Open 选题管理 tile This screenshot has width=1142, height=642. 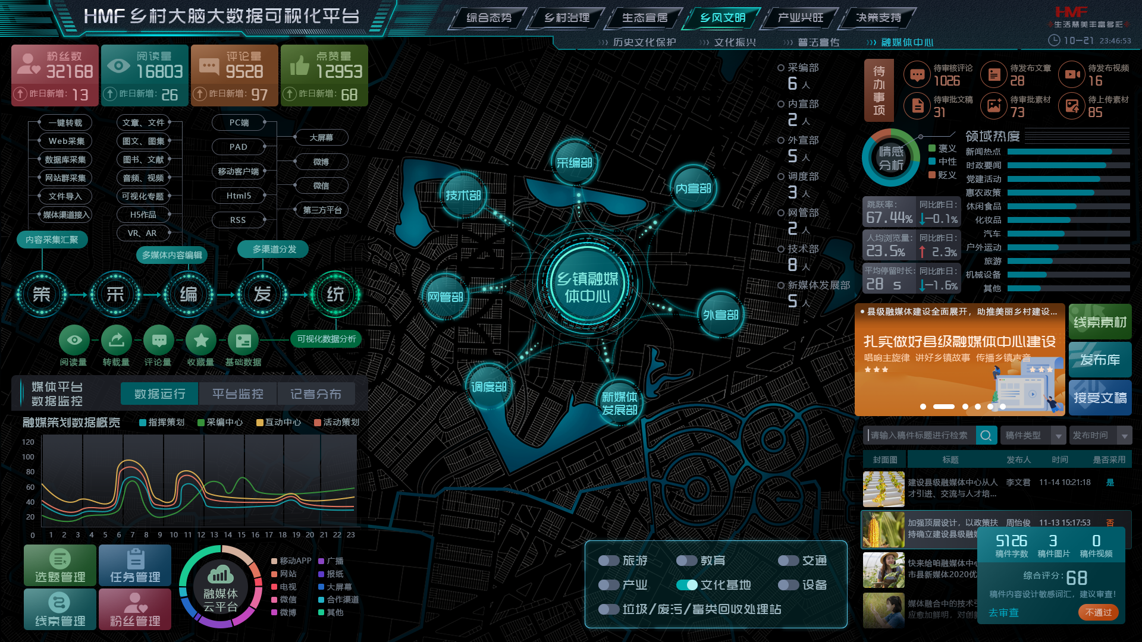(60, 565)
